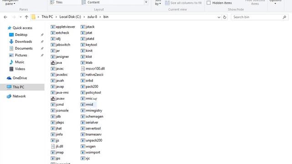Go back with the back arrow

click(x=5, y=17)
